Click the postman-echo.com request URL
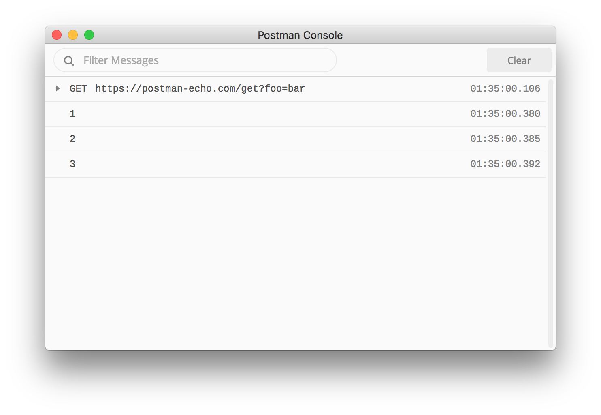The width and height of the screenshot is (601, 415). [x=200, y=88]
